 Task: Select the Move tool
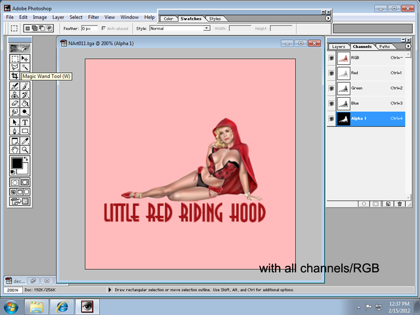(25, 58)
